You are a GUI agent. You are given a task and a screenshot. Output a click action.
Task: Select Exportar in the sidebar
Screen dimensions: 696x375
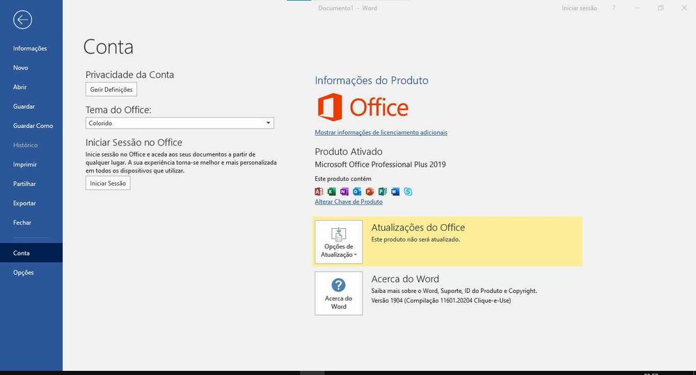(x=31, y=203)
